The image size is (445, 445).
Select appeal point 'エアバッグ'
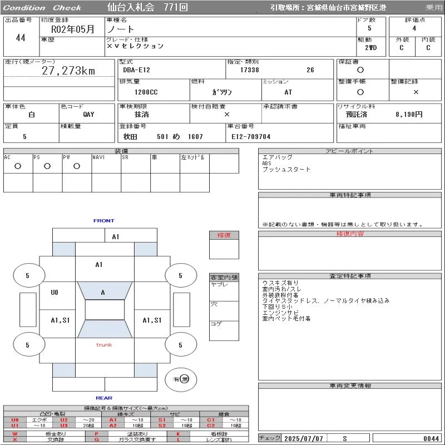point(277,157)
